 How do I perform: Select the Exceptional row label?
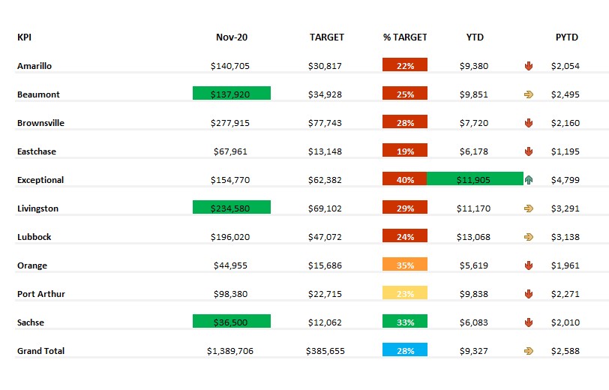point(40,180)
